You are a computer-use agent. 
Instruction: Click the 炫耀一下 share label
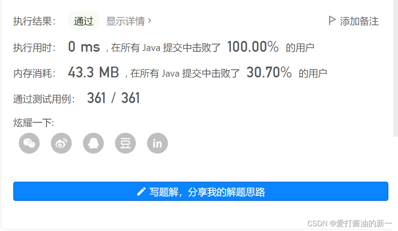pyautogui.click(x=34, y=123)
